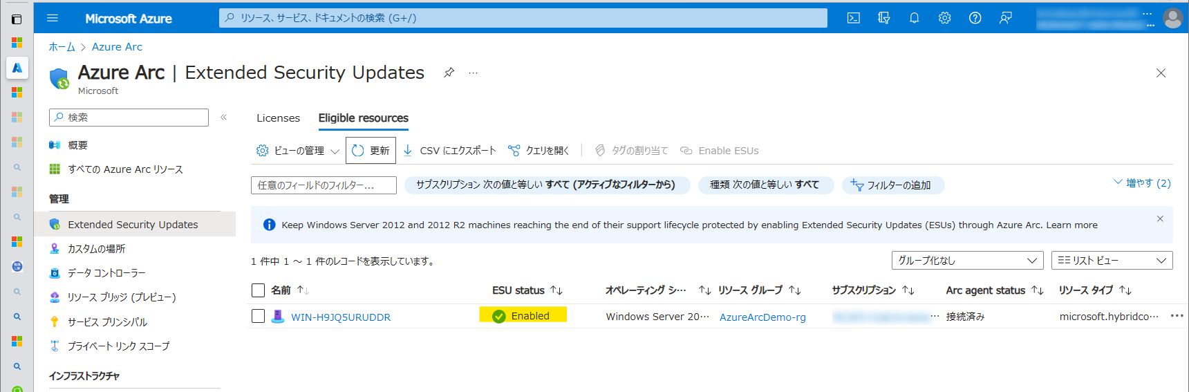Open the help question mark
Image resolution: width=1189 pixels, height=392 pixels.
tap(975, 18)
